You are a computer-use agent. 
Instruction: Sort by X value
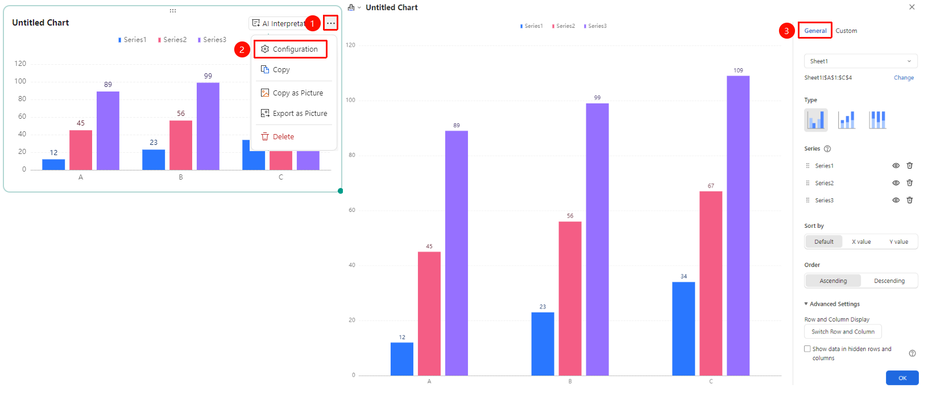point(861,241)
